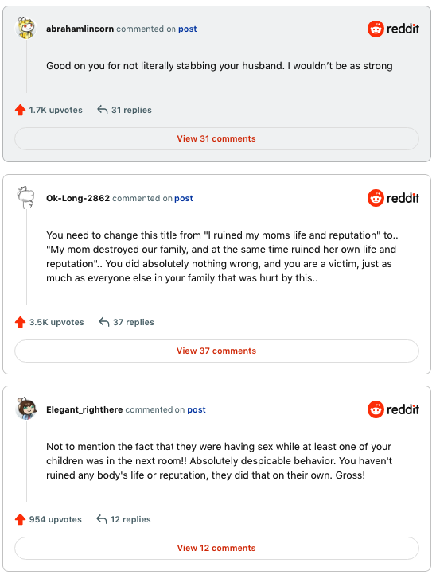Click the 31 replies arrow icon
This screenshot has height=574, width=436.
tap(102, 110)
